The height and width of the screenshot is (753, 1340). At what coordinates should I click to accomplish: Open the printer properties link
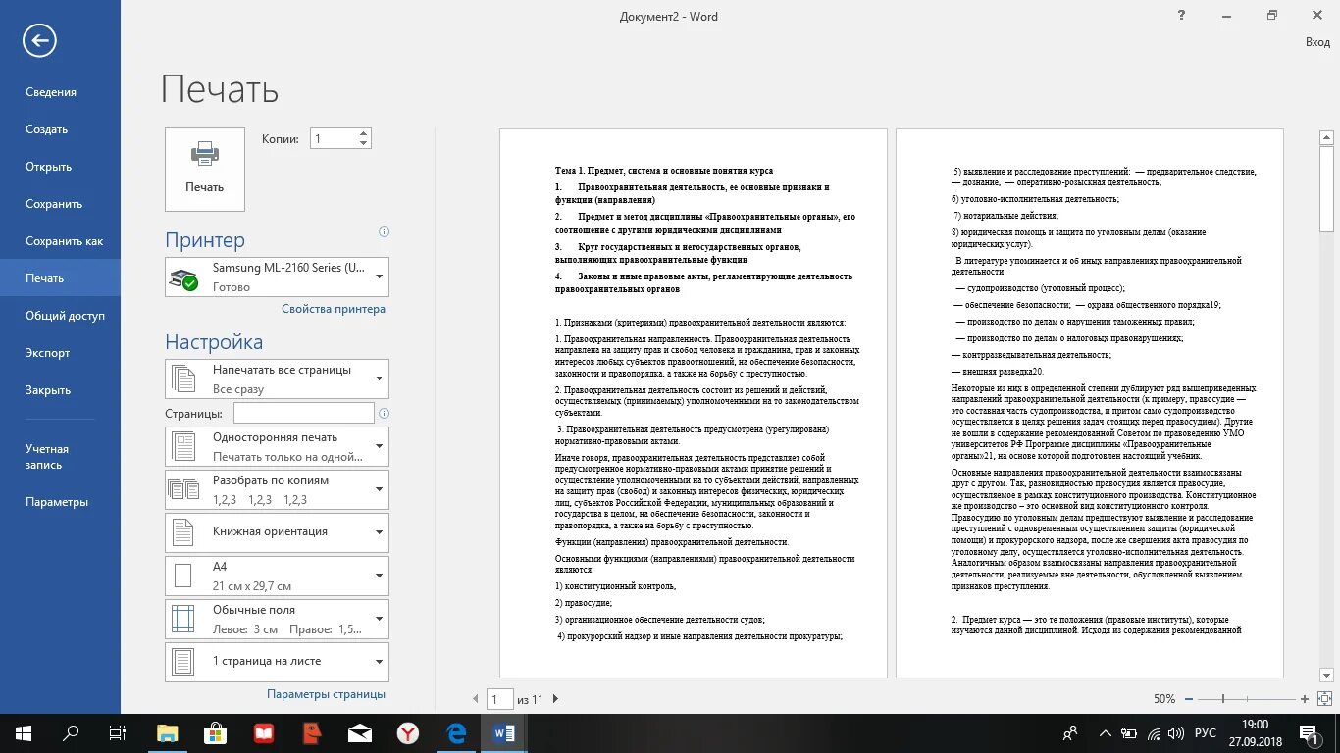pyautogui.click(x=334, y=309)
